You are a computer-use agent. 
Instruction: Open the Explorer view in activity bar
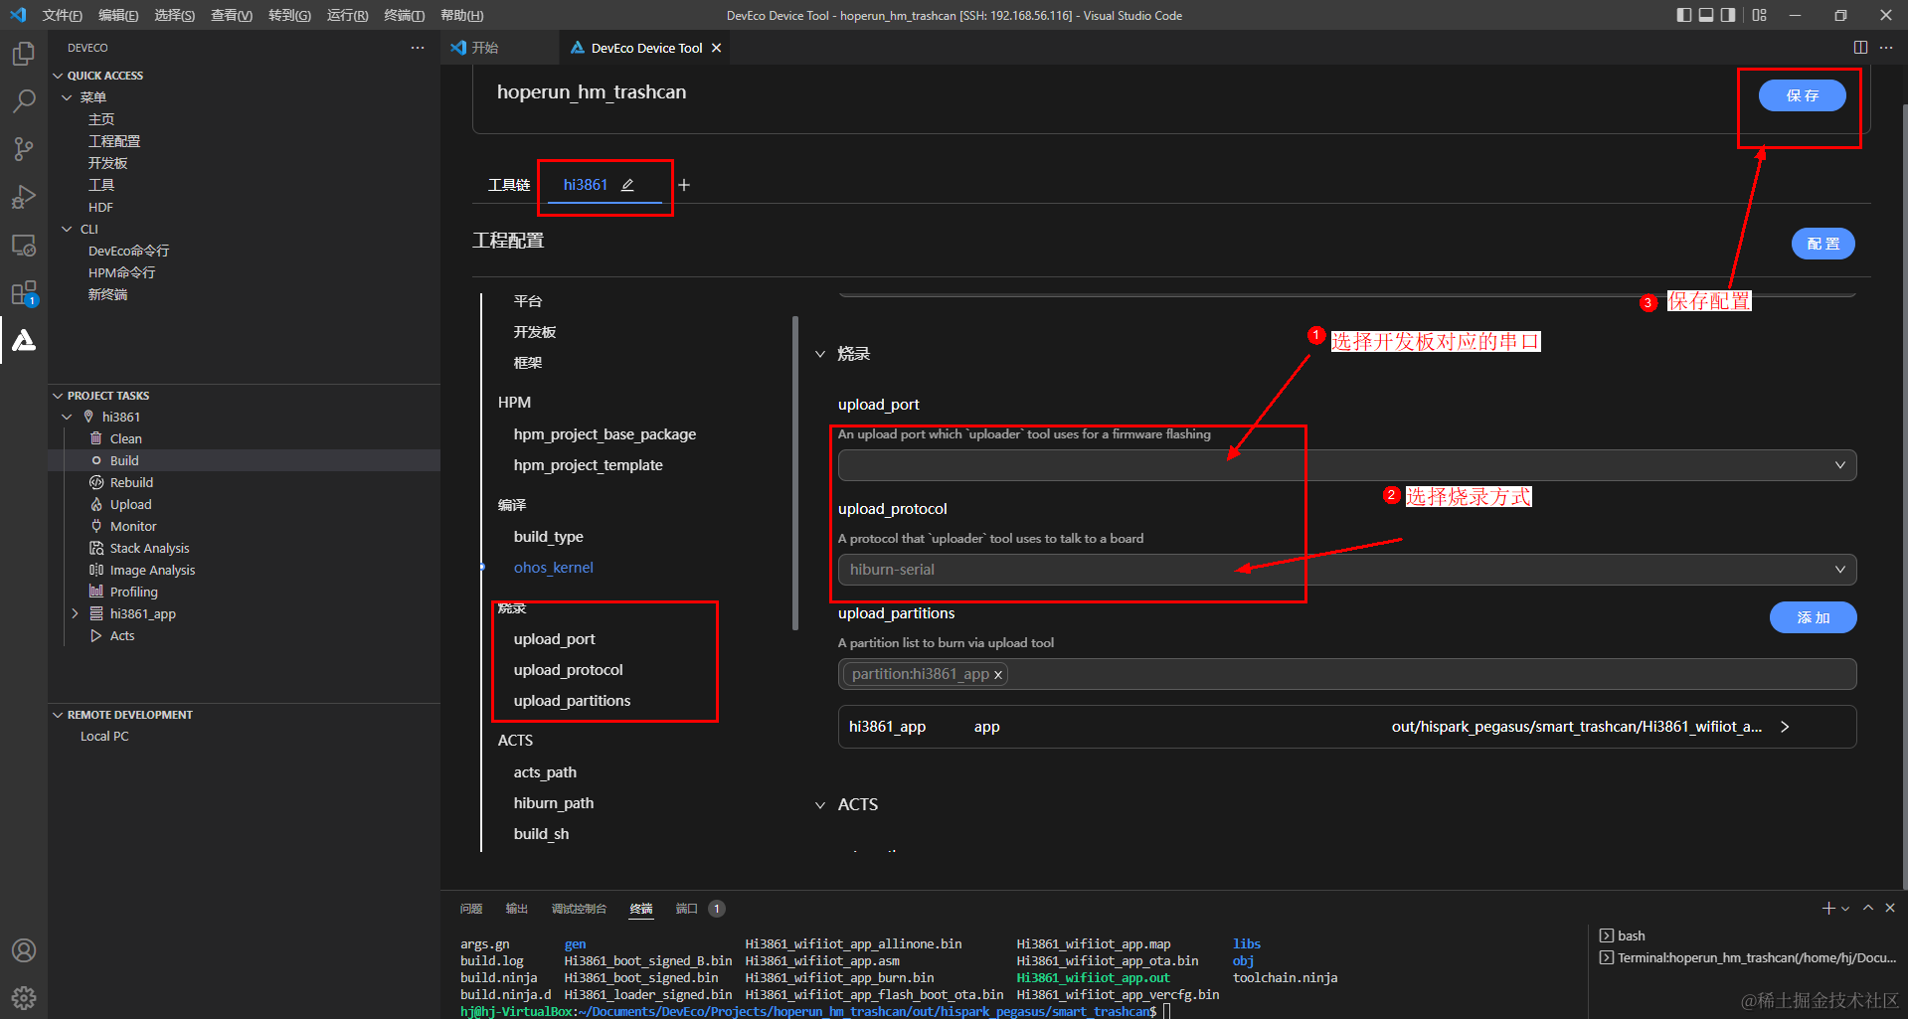(24, 54)
